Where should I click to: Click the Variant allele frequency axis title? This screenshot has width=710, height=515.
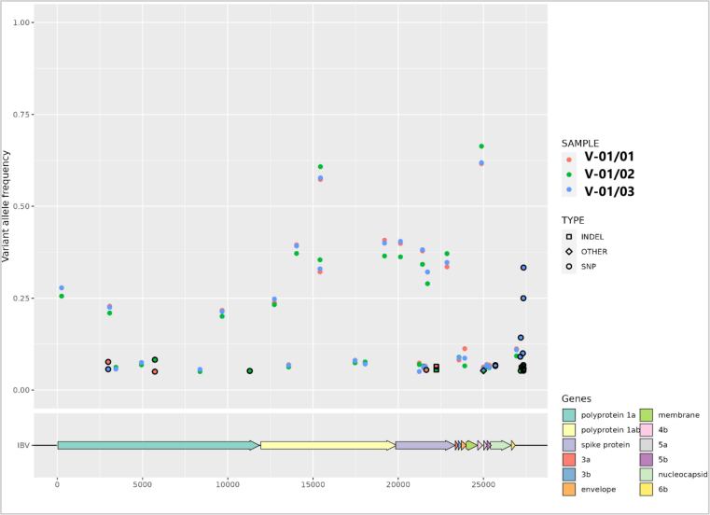click(x=7, y=206)
